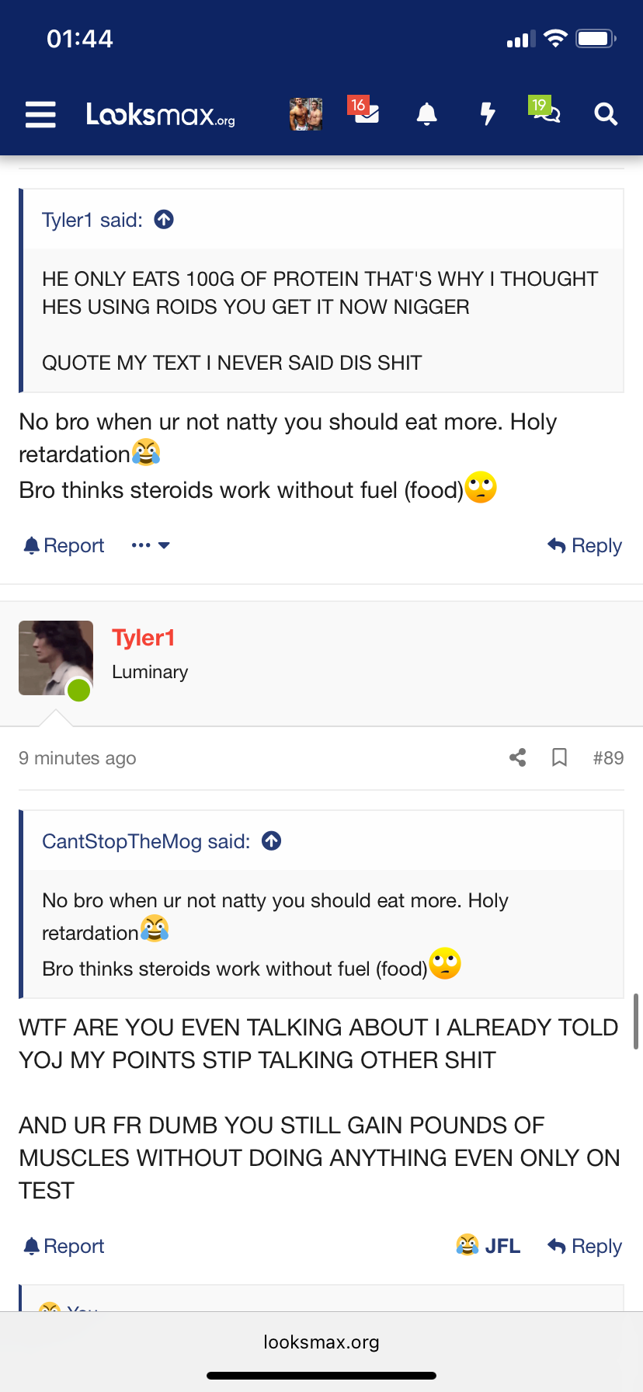
Task: Open the notifications bell
Action: (426, 115)
